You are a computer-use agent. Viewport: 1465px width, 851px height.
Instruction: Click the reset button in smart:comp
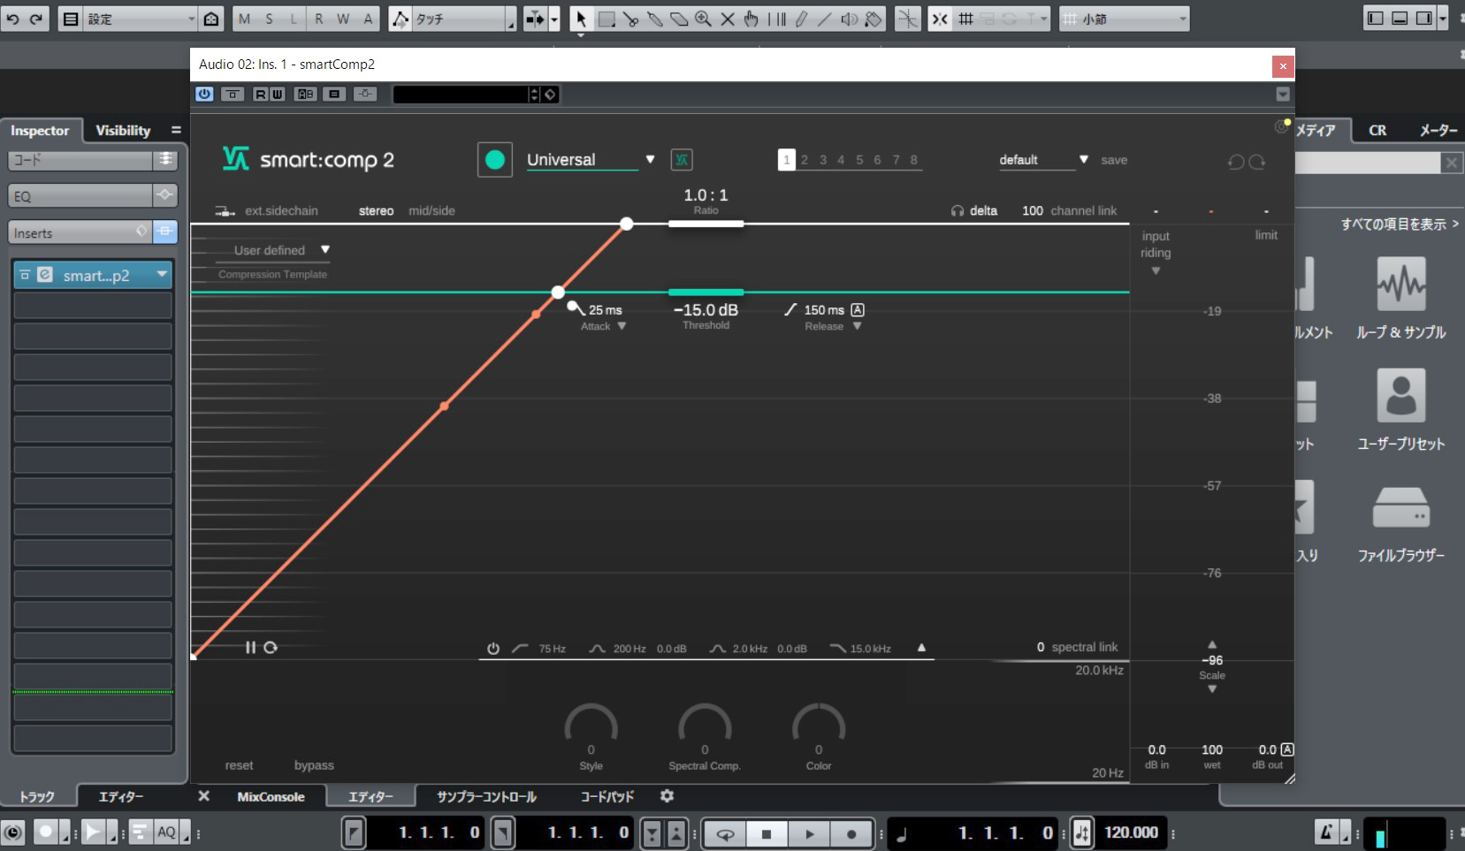239,765
